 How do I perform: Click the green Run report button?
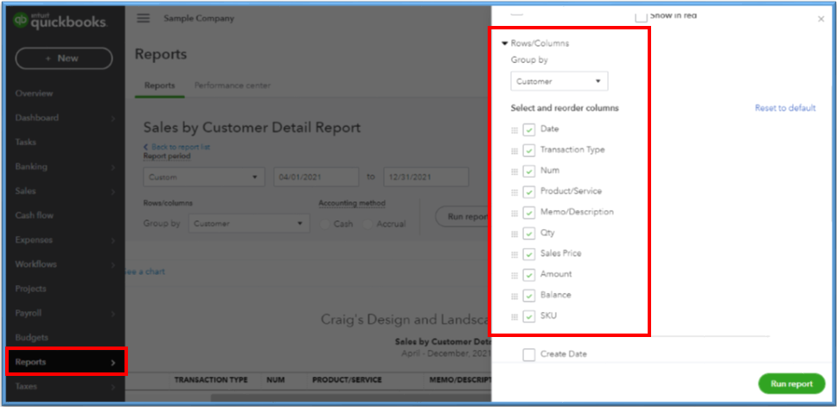pos(792,384)
